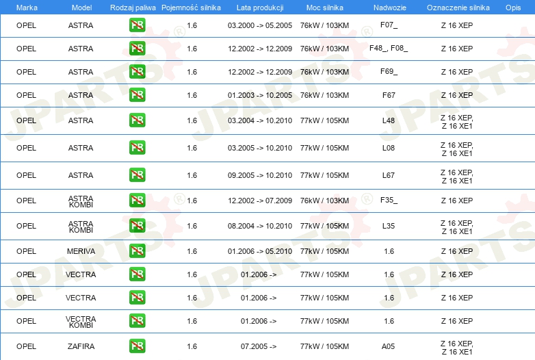Click the fuel icon in the Astra L48 row
Image resolution: width=535 pixels, height=360 pixels.
point(137,120)
